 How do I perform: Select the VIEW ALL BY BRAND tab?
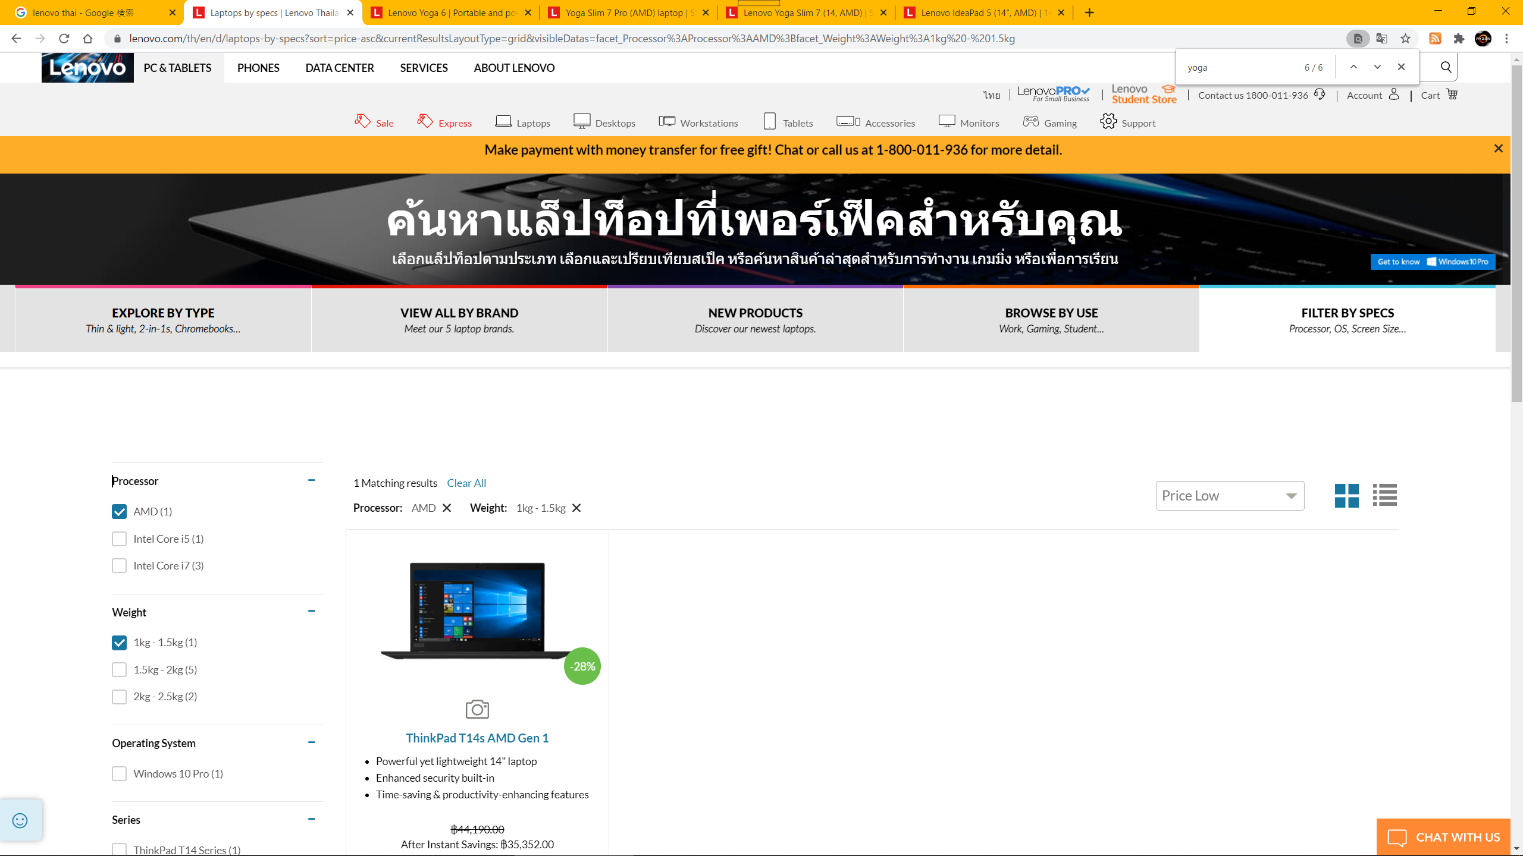point(459,319)
